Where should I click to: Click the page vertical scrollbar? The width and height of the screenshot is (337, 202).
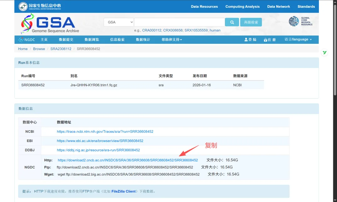[x=335, y=49]
